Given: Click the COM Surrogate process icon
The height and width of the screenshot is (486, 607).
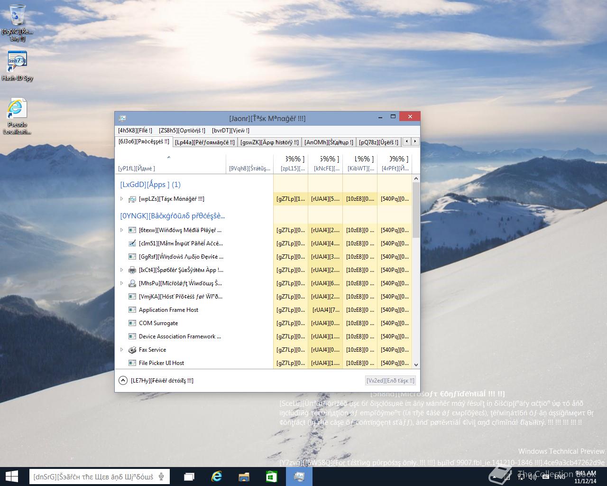Looking at the screenshot, I should [x=132, y=323].
